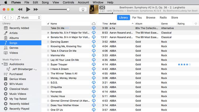Click the heart Love column header
This screenshot has width=199, height=112.
[x=196, y=24]
